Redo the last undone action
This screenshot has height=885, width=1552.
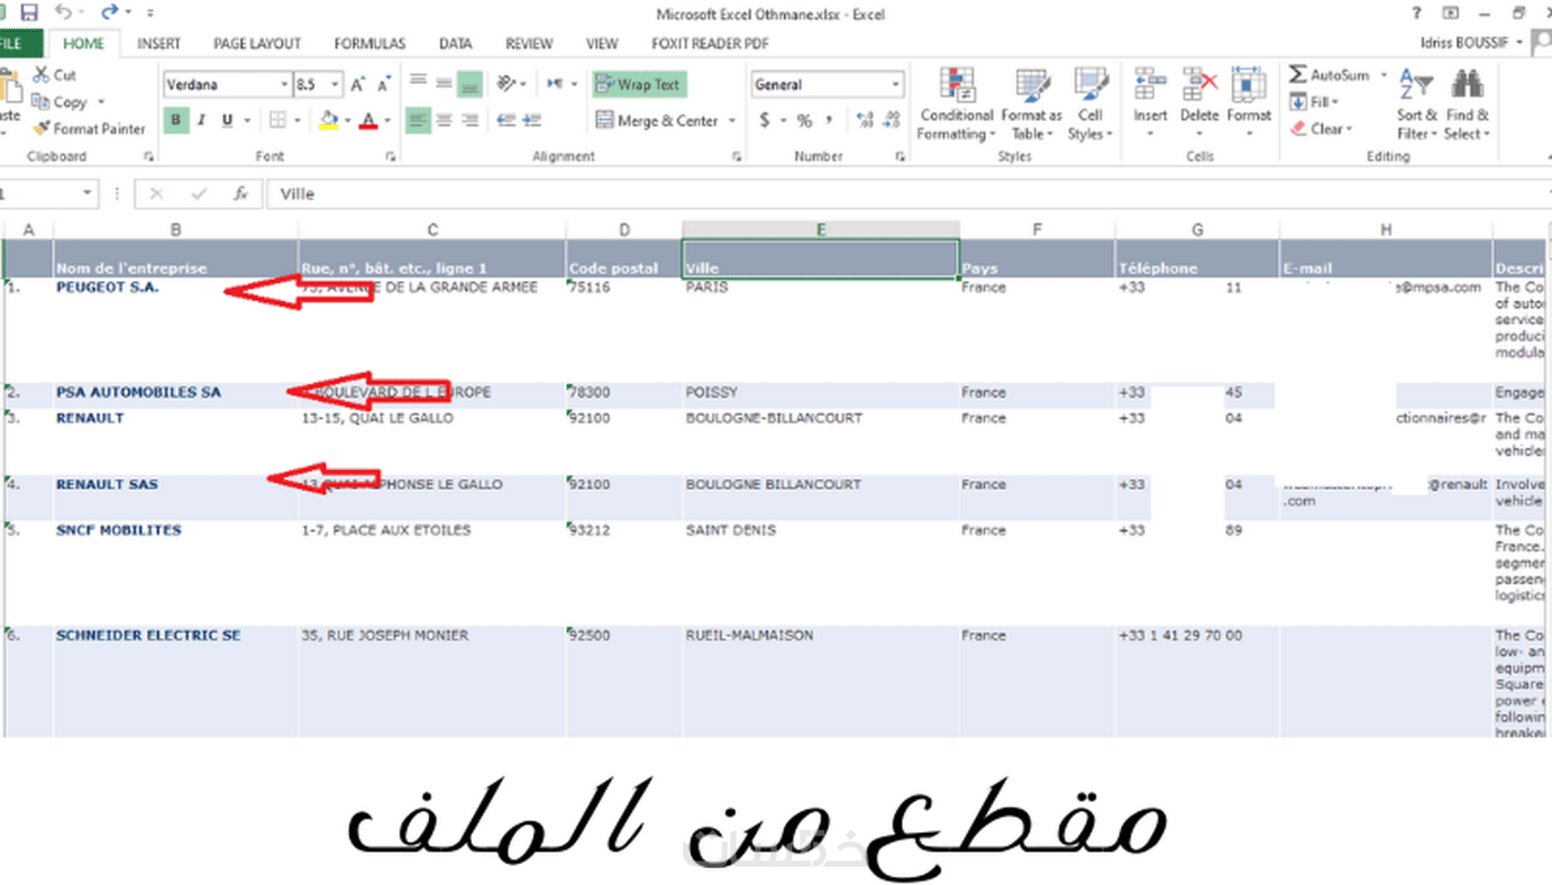point(110,13)
